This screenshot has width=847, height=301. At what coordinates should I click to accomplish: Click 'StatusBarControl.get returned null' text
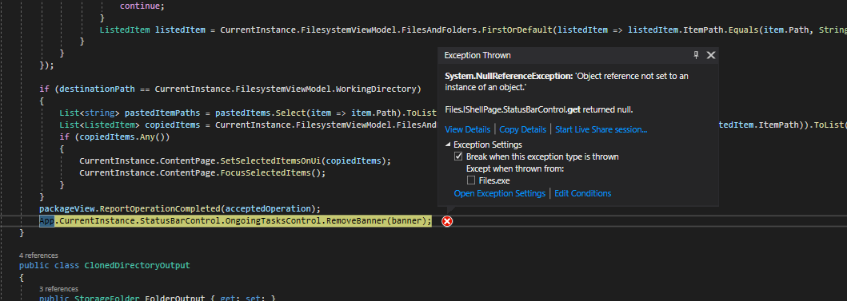coord(538,110)
